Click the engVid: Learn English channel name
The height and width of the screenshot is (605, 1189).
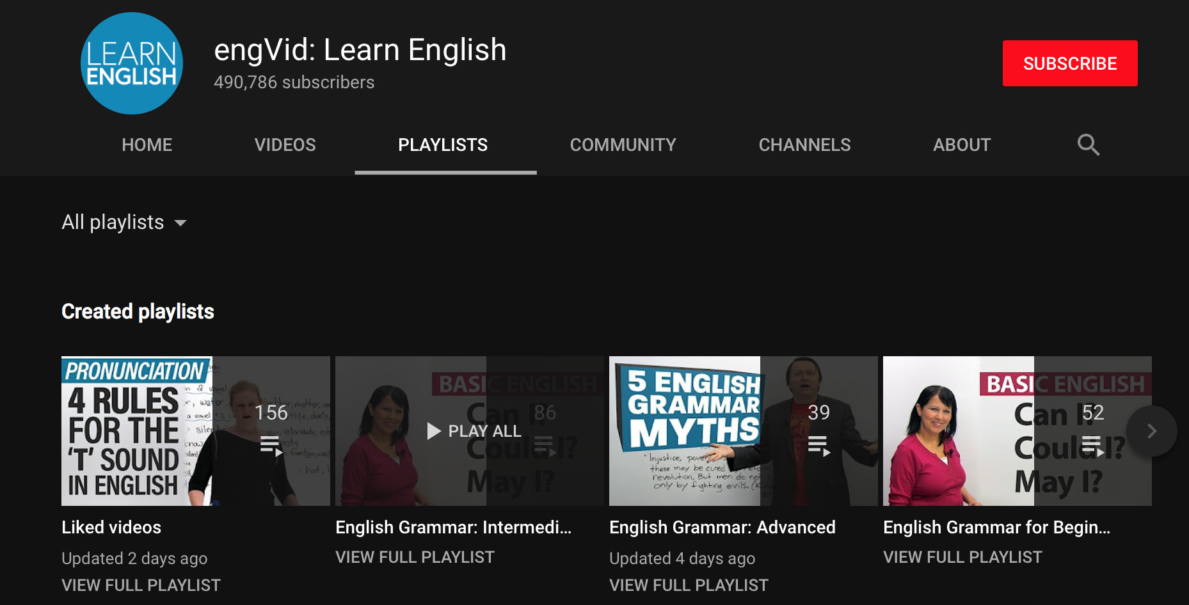360,50
